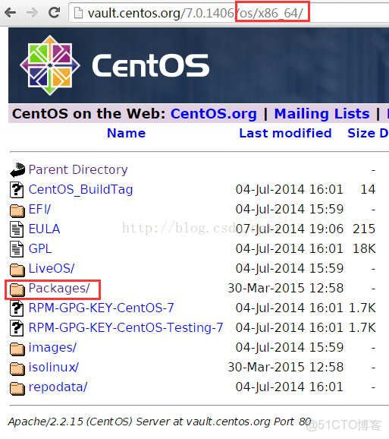Click the unknown-file icon beside RPM-GPG-KEY-CentOS-7
Screen dimensions: 389x439
point(17,308)
